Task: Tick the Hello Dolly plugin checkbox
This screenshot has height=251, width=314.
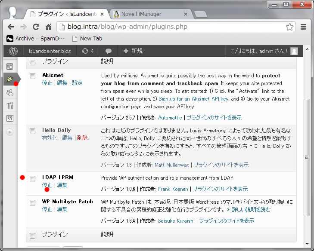Action: click(x=32, y=131)
